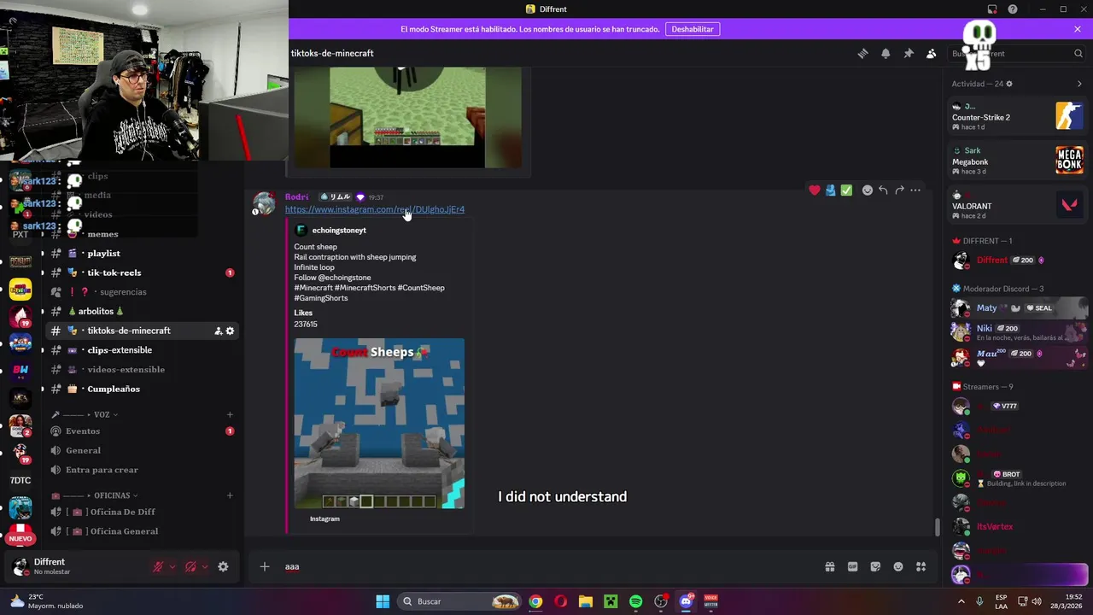The width and height of the screenshot is (1093, 615).
Task: Select the Cumpleaños channel
Action: [x=142, y=389]
